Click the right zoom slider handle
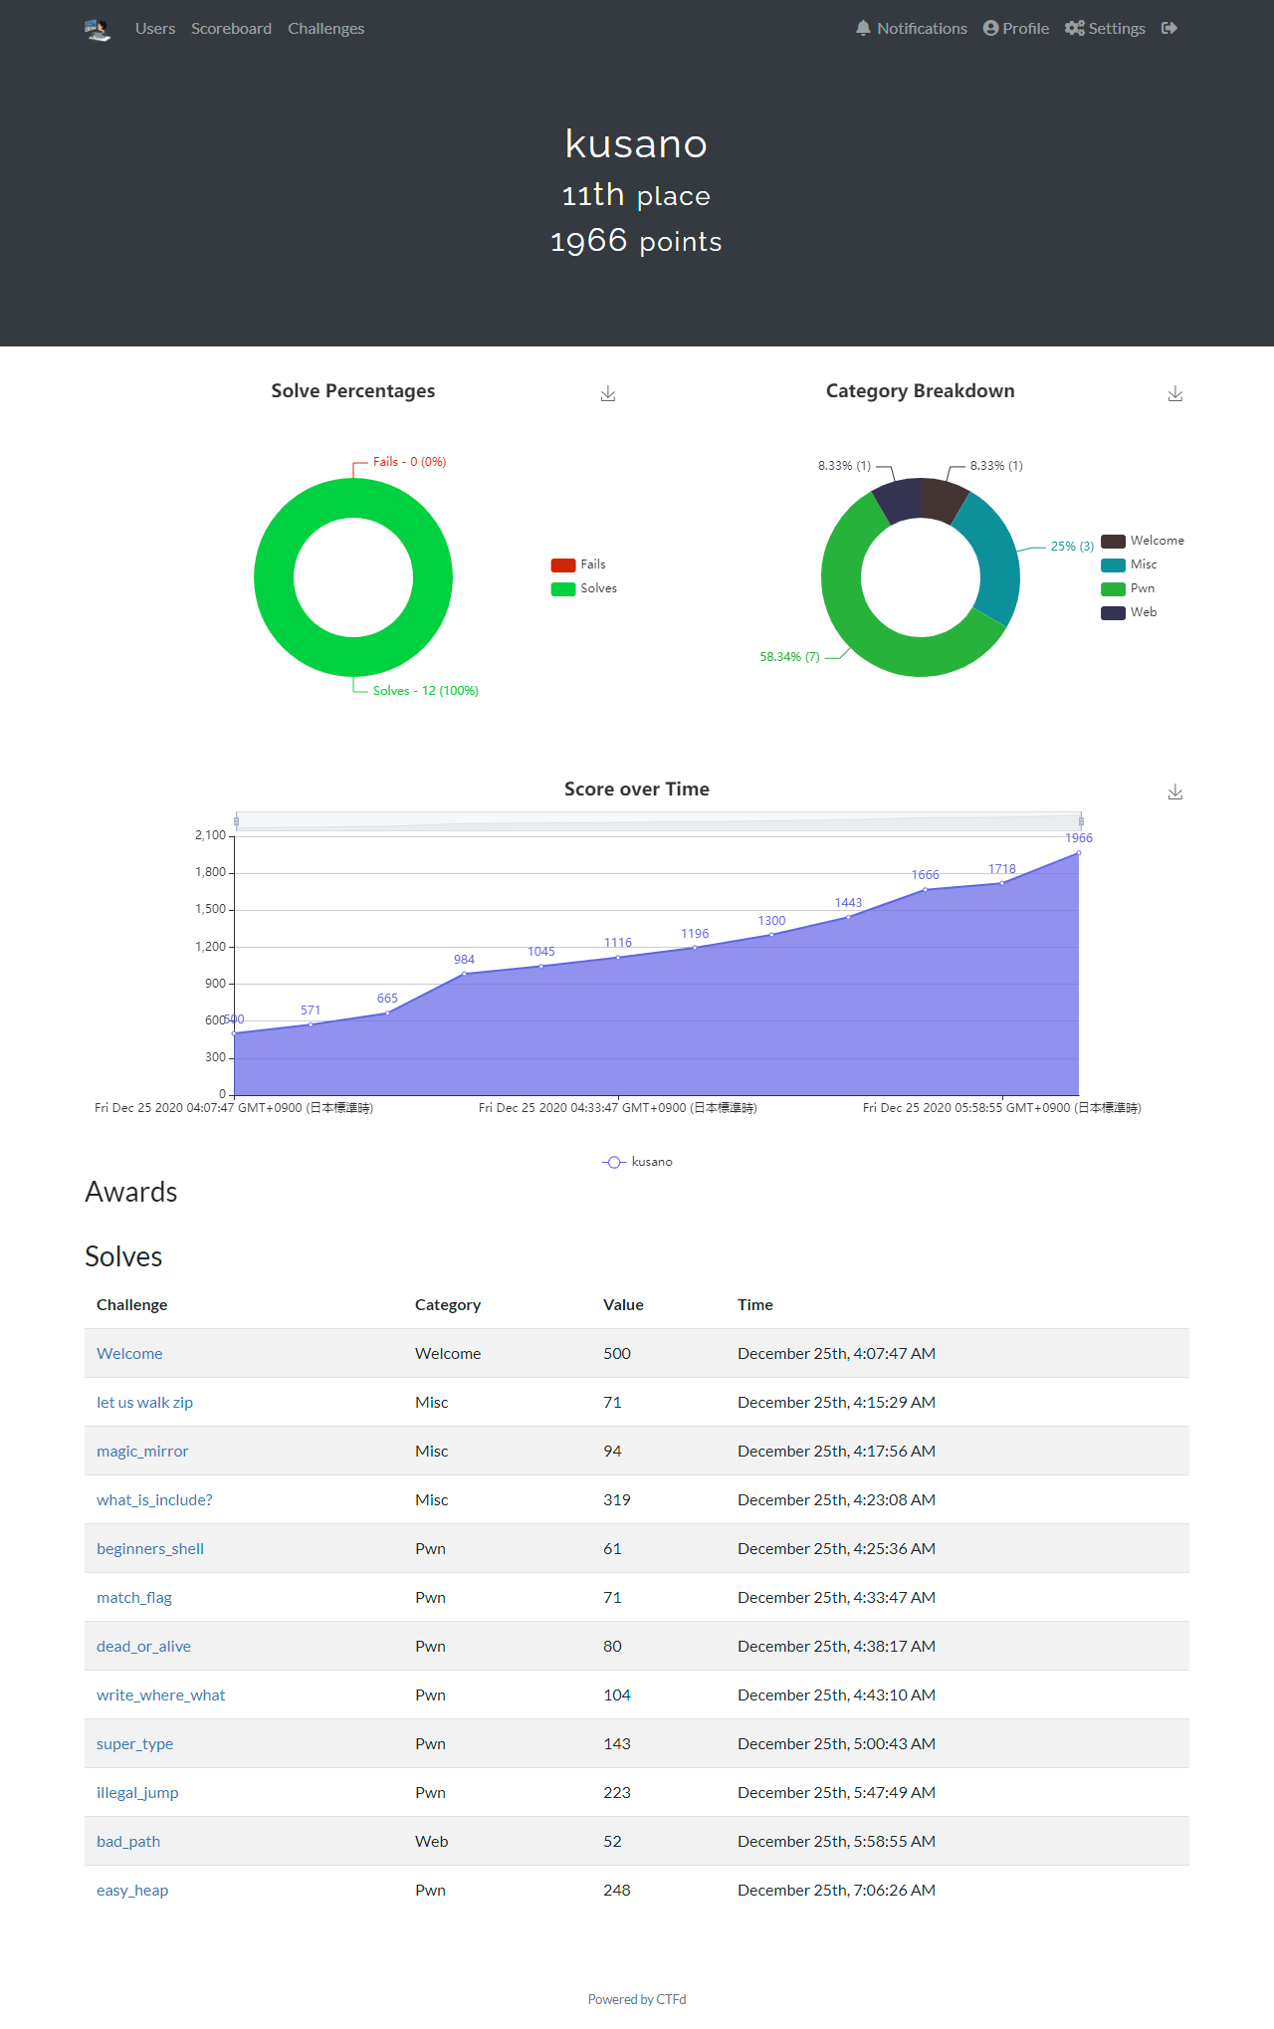The image size is (1274, 2029). [1081, 821]
